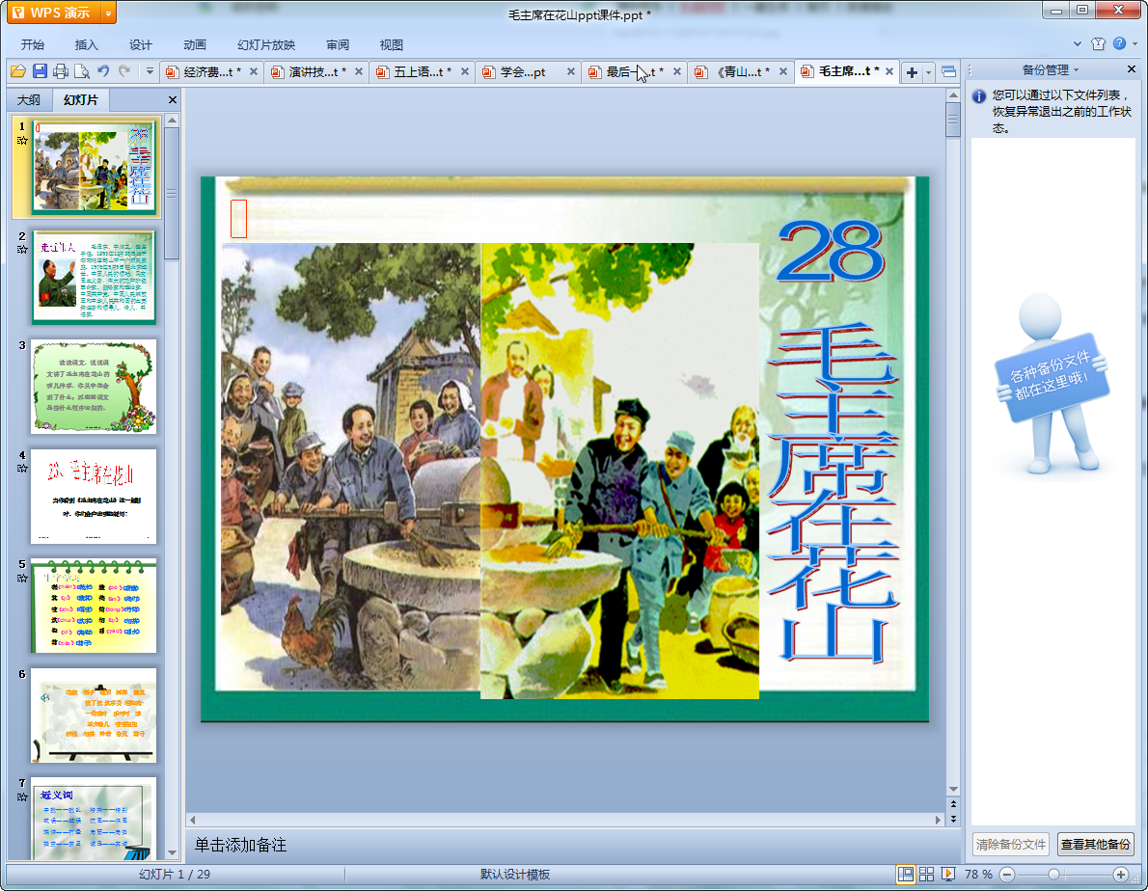The height and width of the screenshot is (891, 1148).
Task: Expand dropdown next to new tab plus
Action: pos(928,71)
